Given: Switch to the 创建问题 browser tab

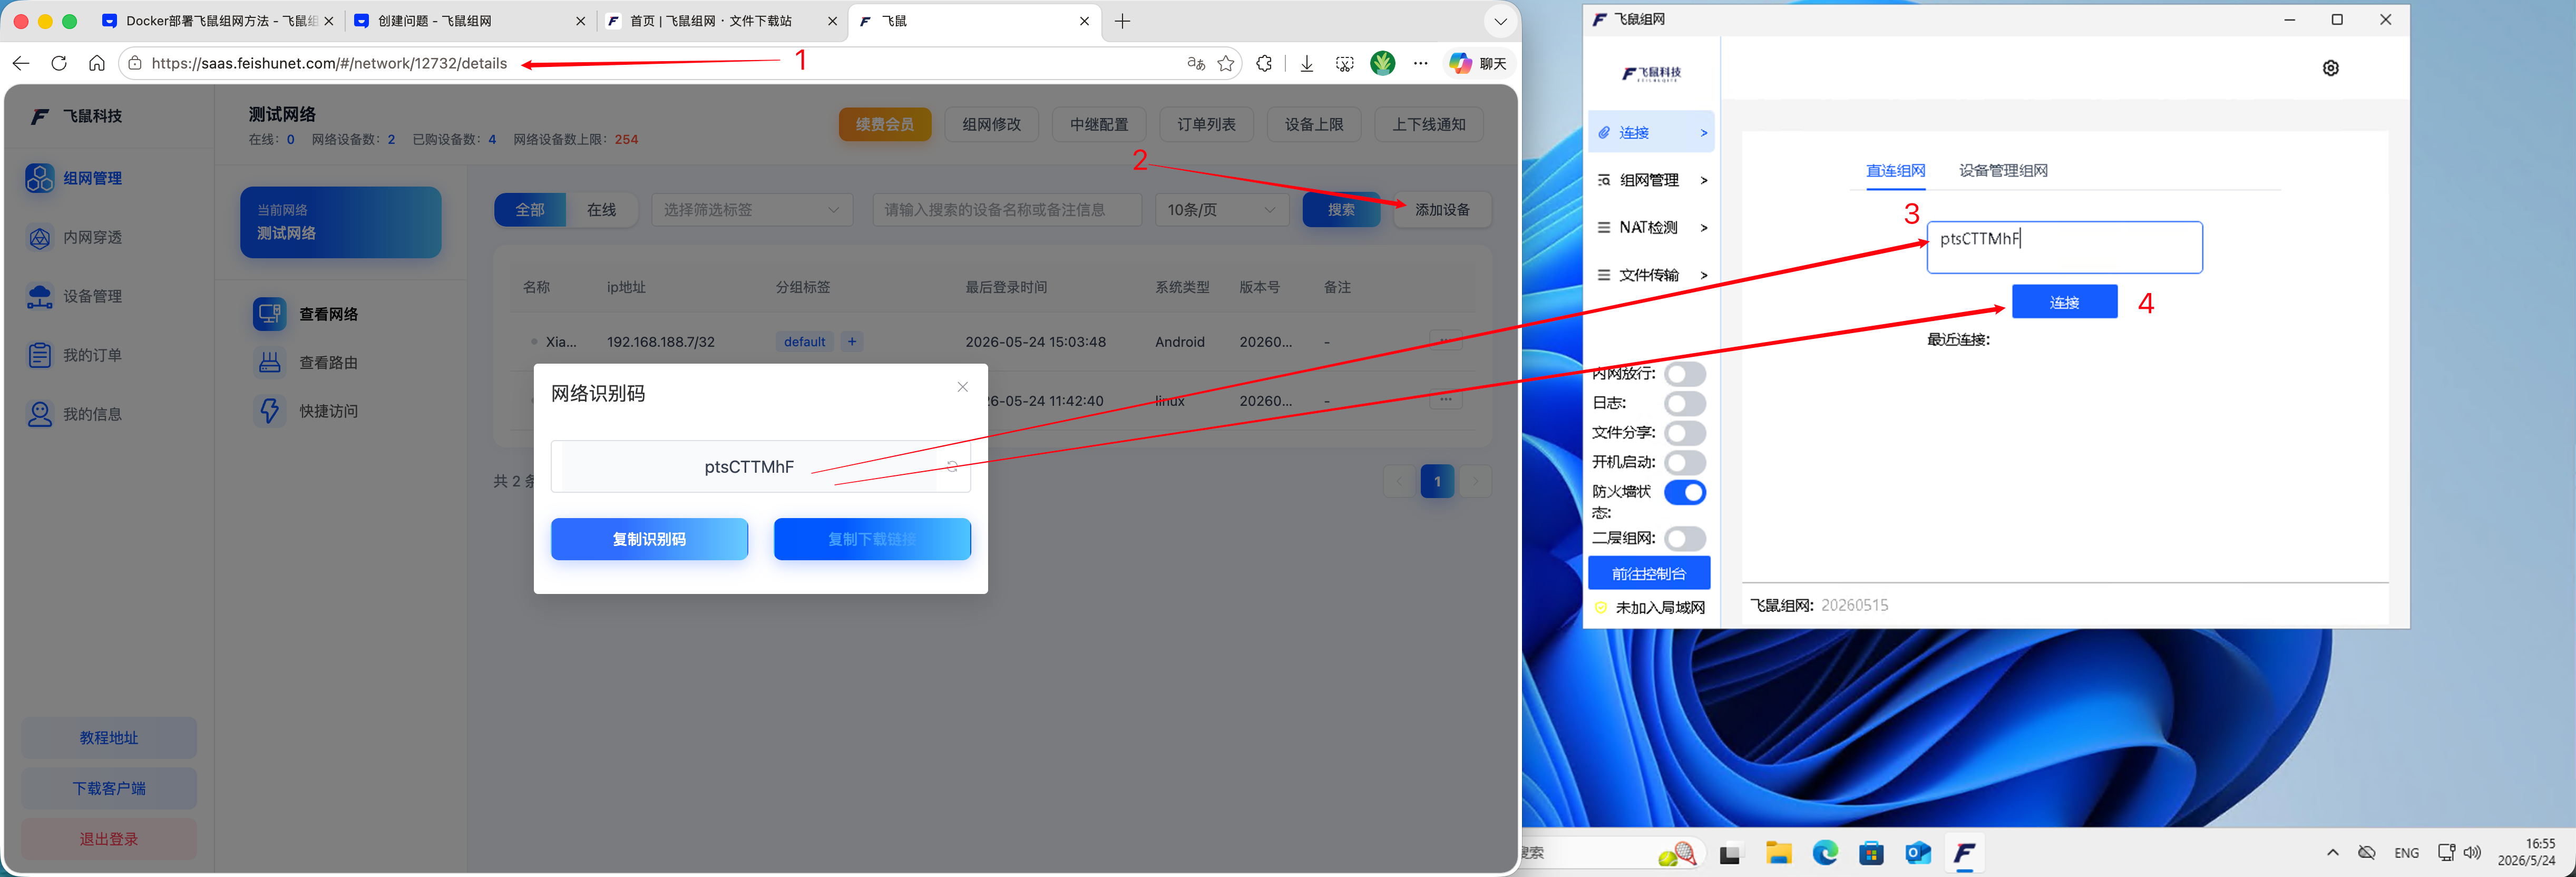Looking at the screenshot, I should click(470, 21).
